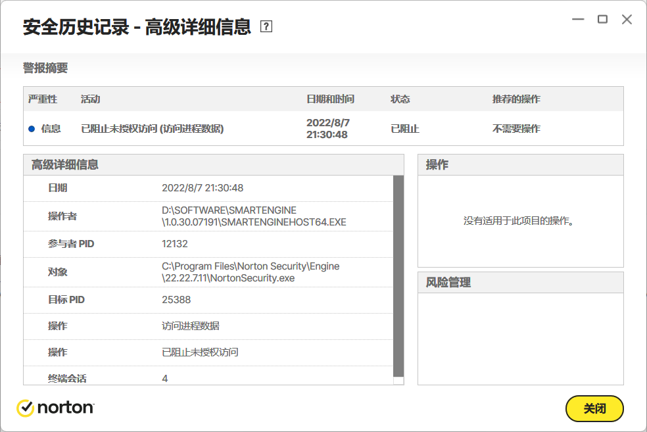Click the 严重性 column header
The width and height of the screenshot is (647, 432).
point(43,99)
